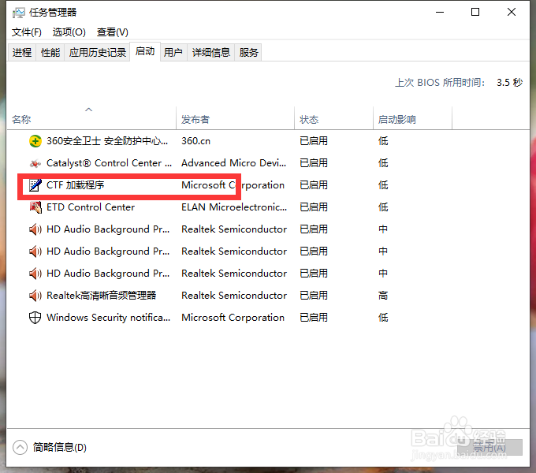
Task: Click the 360安全卫士 green shield icon
Action: coord(35,141)
